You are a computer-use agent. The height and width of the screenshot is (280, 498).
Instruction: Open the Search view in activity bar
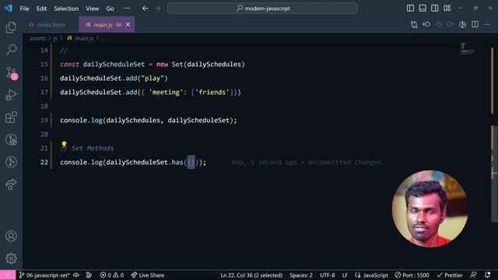point(11,50)
